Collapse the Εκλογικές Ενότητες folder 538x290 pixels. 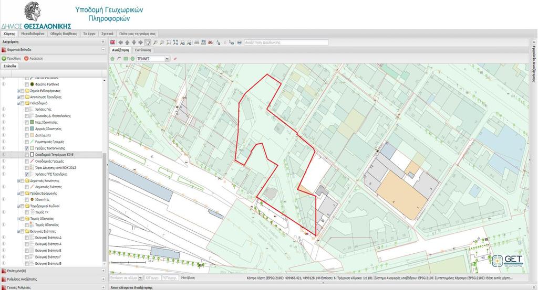coord(18,231)
